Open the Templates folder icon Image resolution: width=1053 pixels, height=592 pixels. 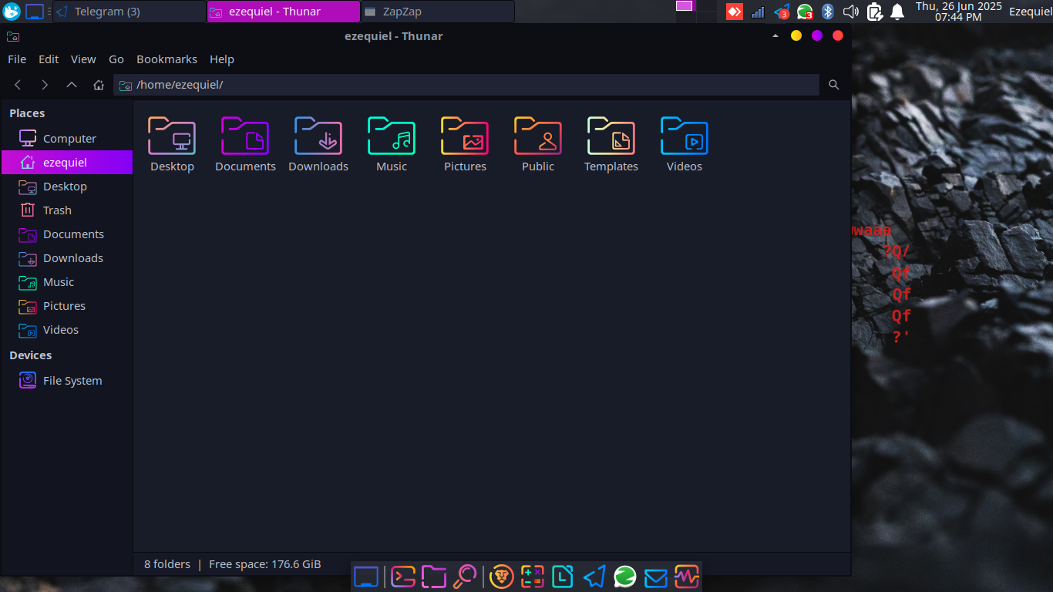[x=611, y=145]
